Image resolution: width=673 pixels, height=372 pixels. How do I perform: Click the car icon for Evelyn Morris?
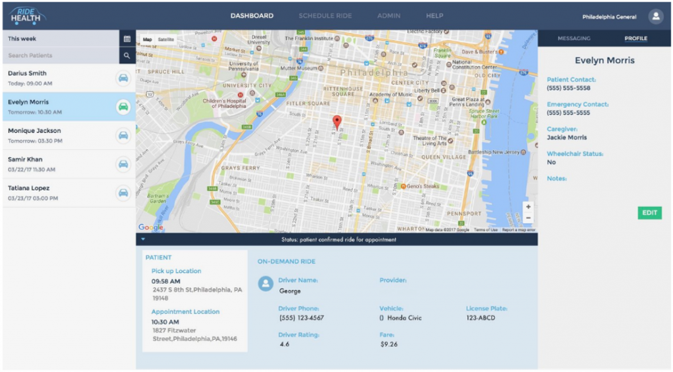pyautogui.click(x=123, y=107)
